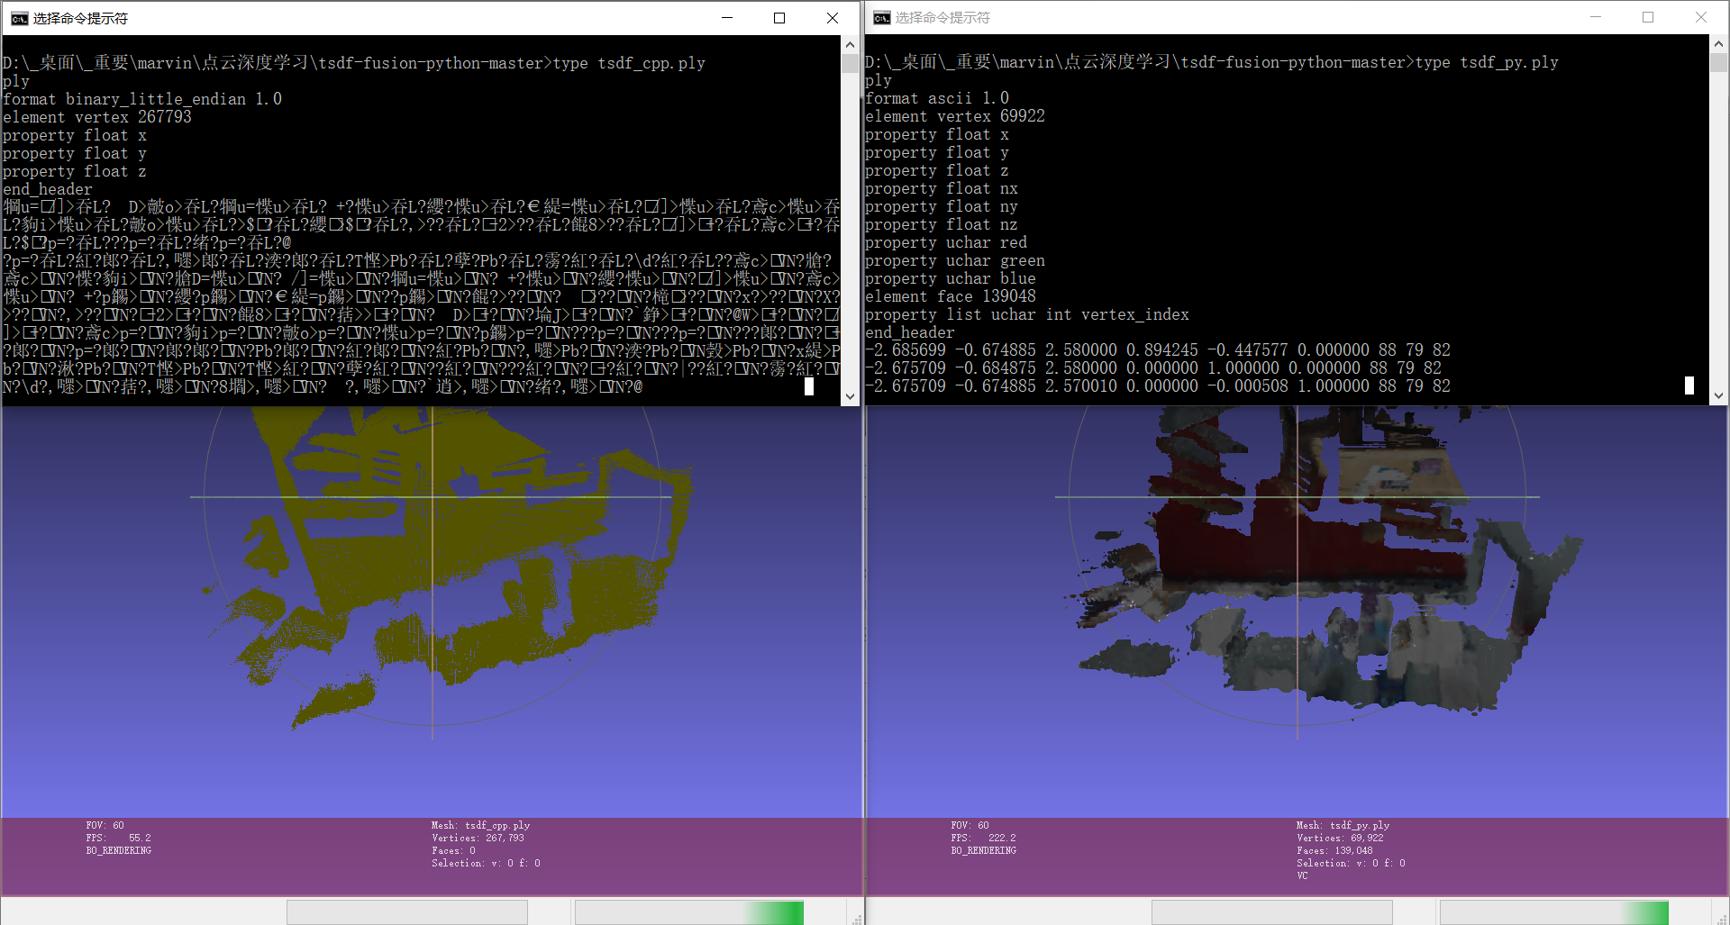Grab the right console scrollbar thumb

[1718, 63]
